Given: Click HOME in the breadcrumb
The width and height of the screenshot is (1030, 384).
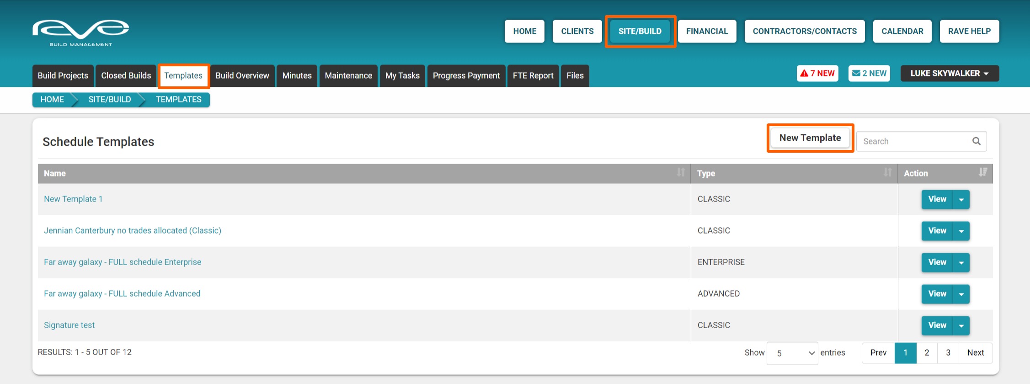Looking at the screenshot, I should point(52,100).
